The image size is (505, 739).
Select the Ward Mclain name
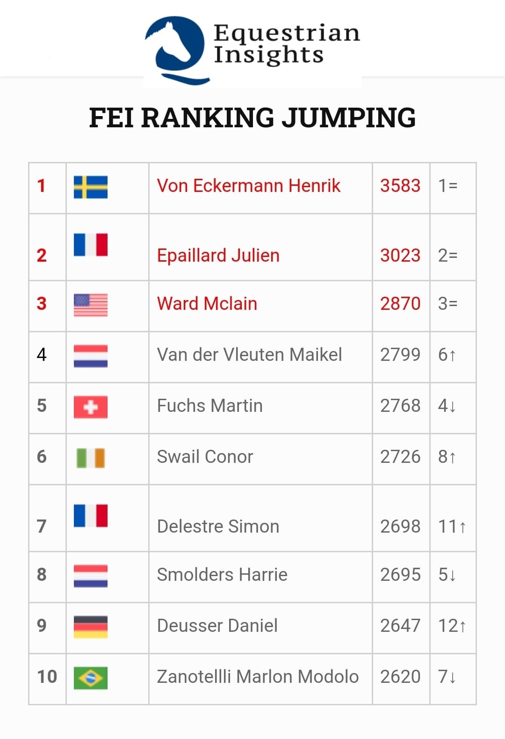[x=207, y=304]
